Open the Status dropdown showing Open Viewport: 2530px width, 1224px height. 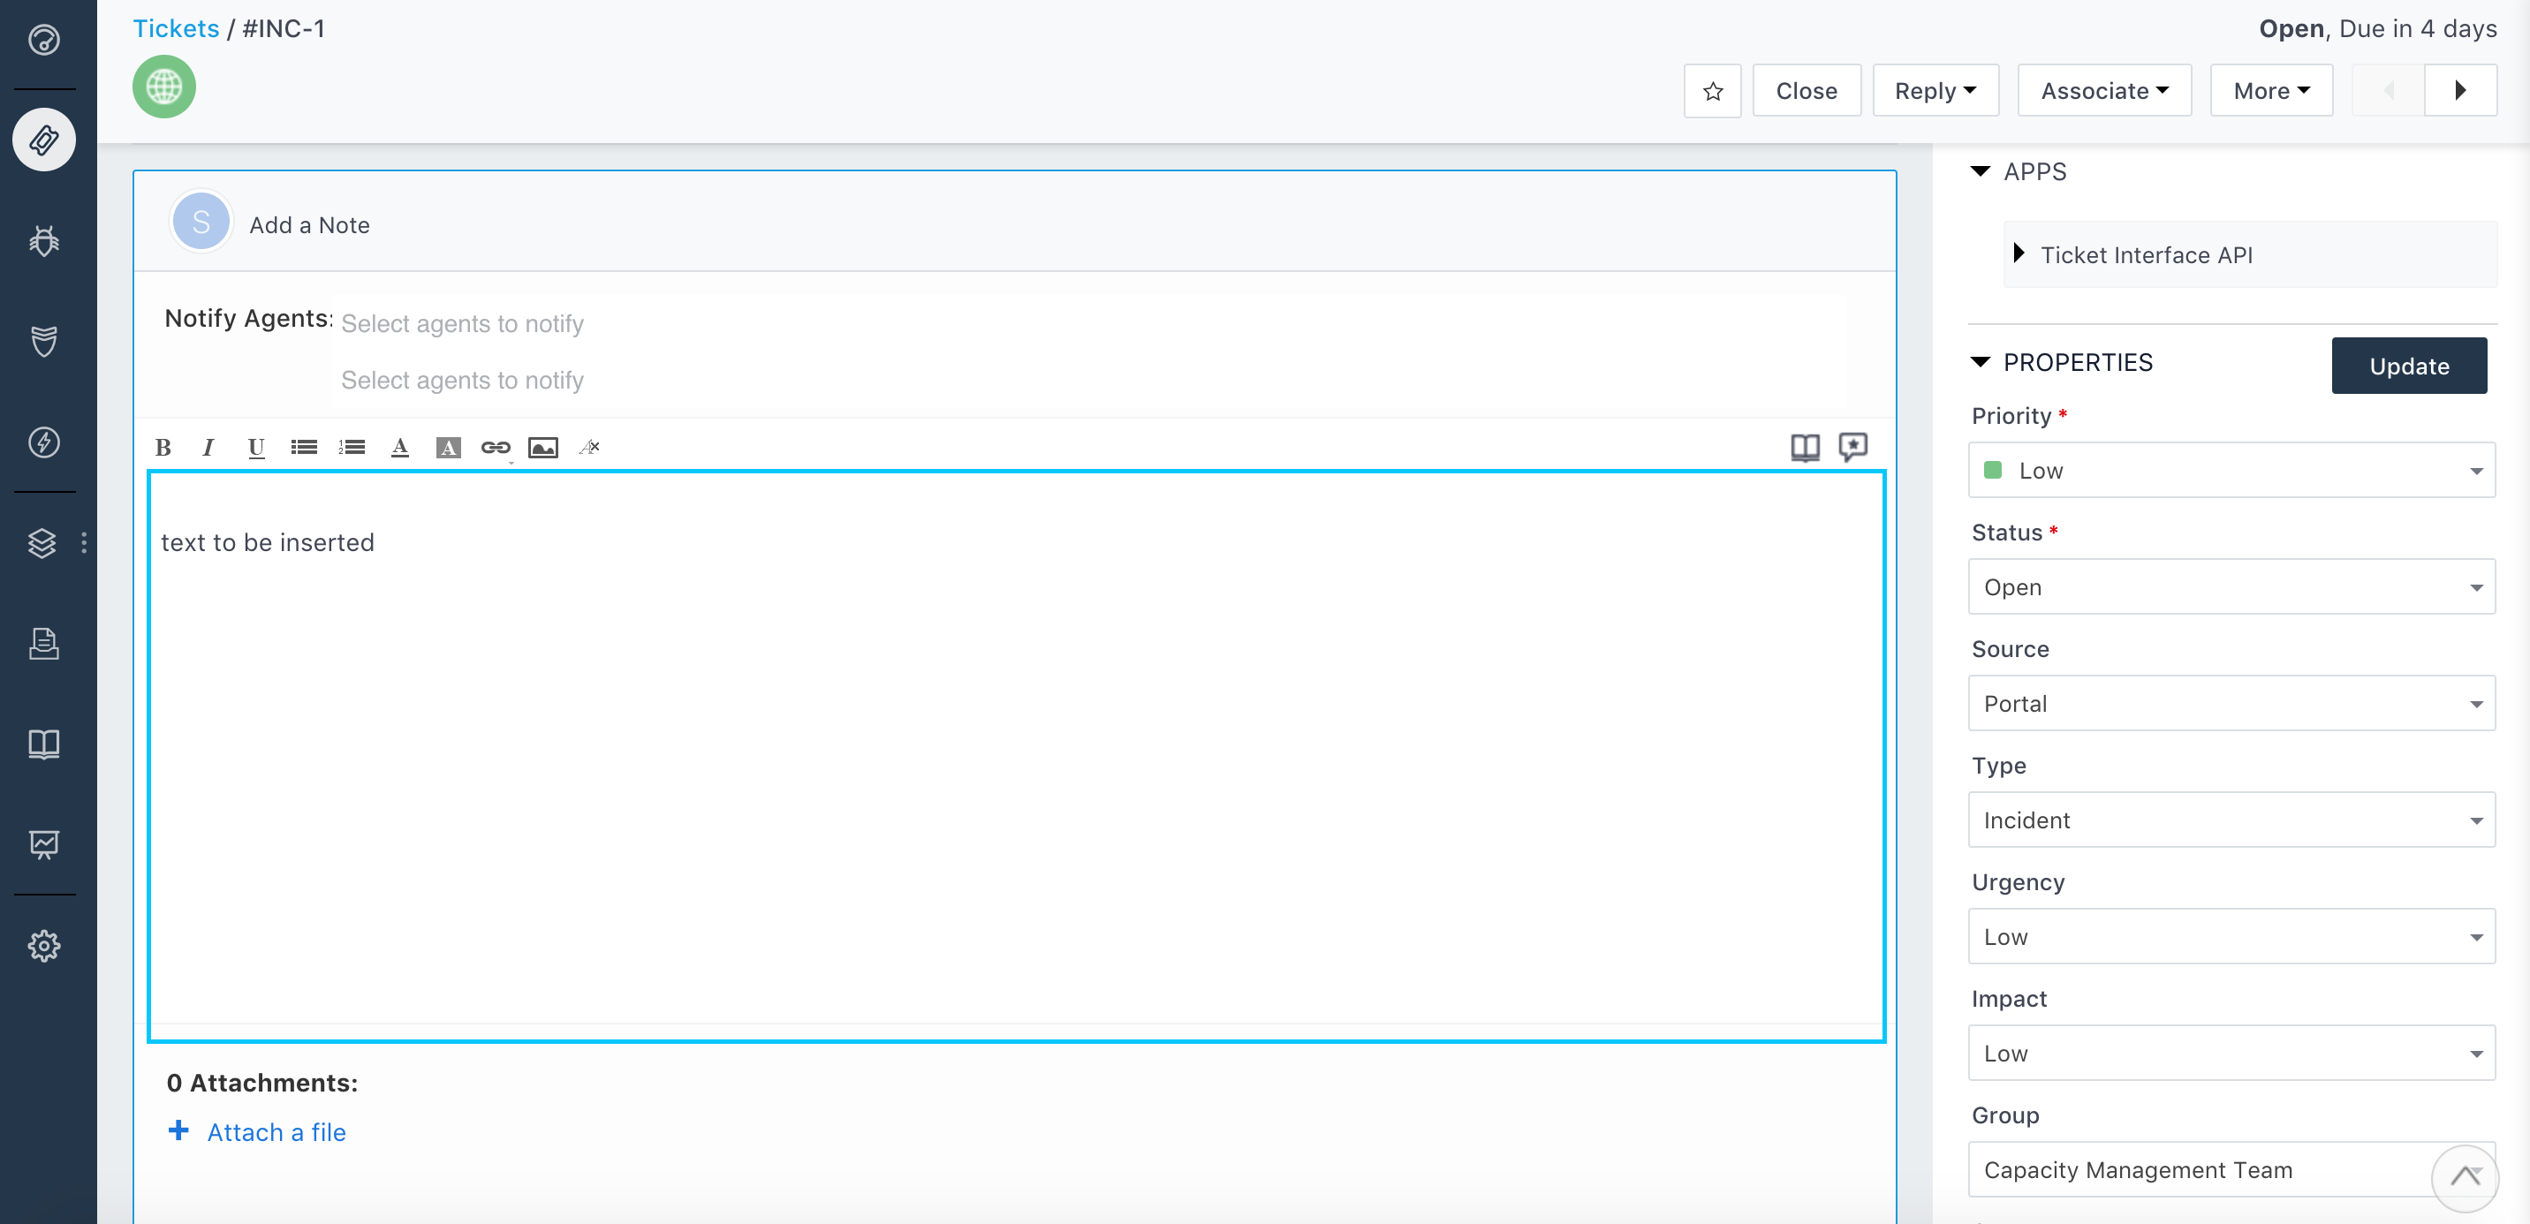(2231, 587)
